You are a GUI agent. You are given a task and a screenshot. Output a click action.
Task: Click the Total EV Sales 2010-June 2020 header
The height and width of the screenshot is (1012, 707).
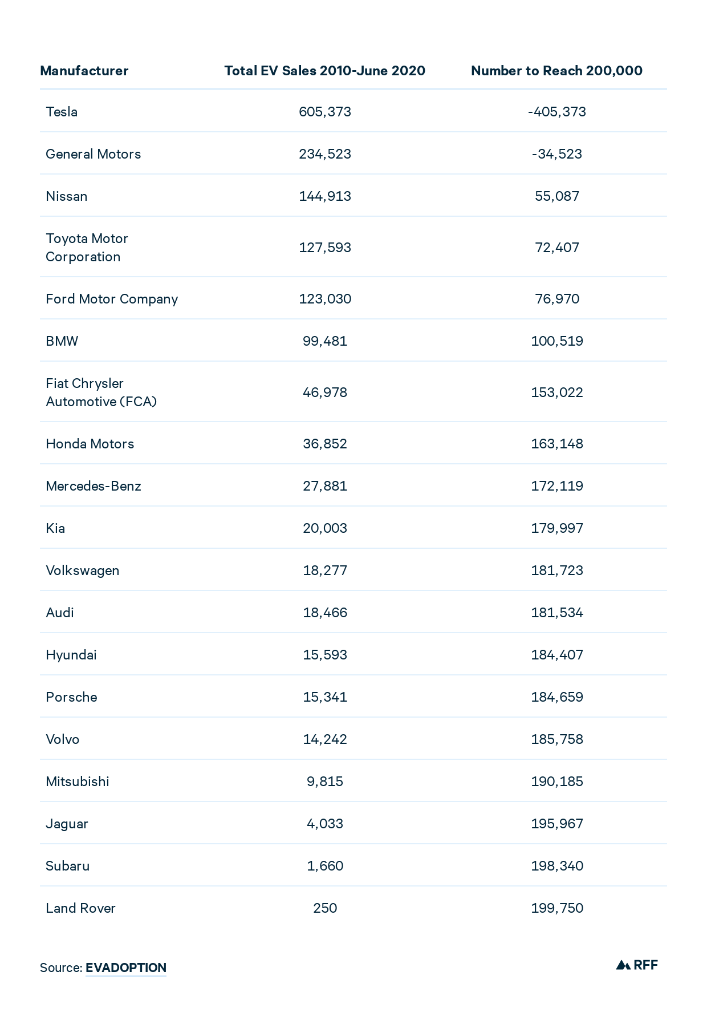pos(325,71)
